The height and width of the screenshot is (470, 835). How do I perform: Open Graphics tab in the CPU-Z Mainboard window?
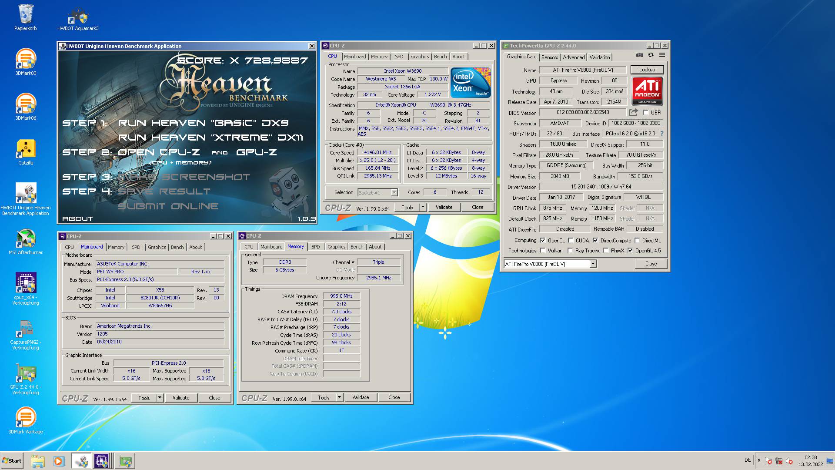tap(157, 247)
